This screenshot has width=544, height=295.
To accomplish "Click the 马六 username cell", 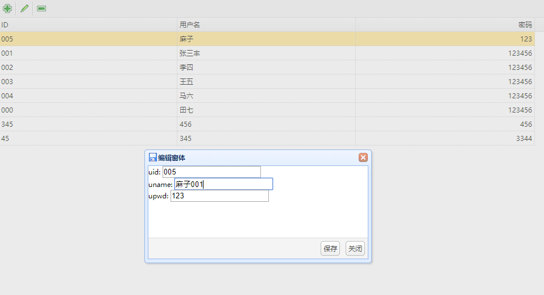I will pyautogui.click(x=266, y=96).
